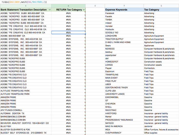Select the Janitorial tax category cell
Screen dimensions: 179x135
click(161, 126)
